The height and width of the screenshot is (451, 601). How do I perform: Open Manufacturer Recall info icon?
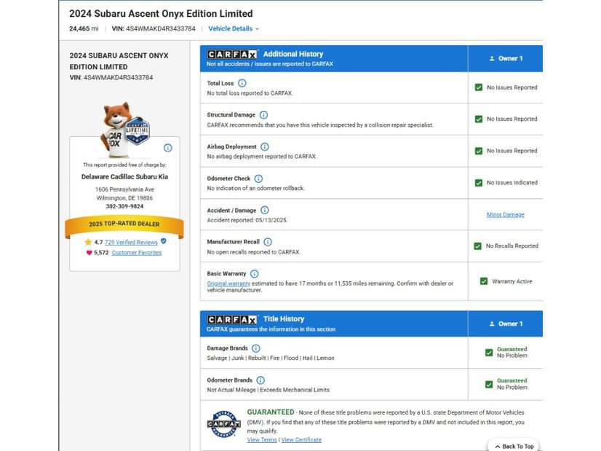tap(268, 242)
